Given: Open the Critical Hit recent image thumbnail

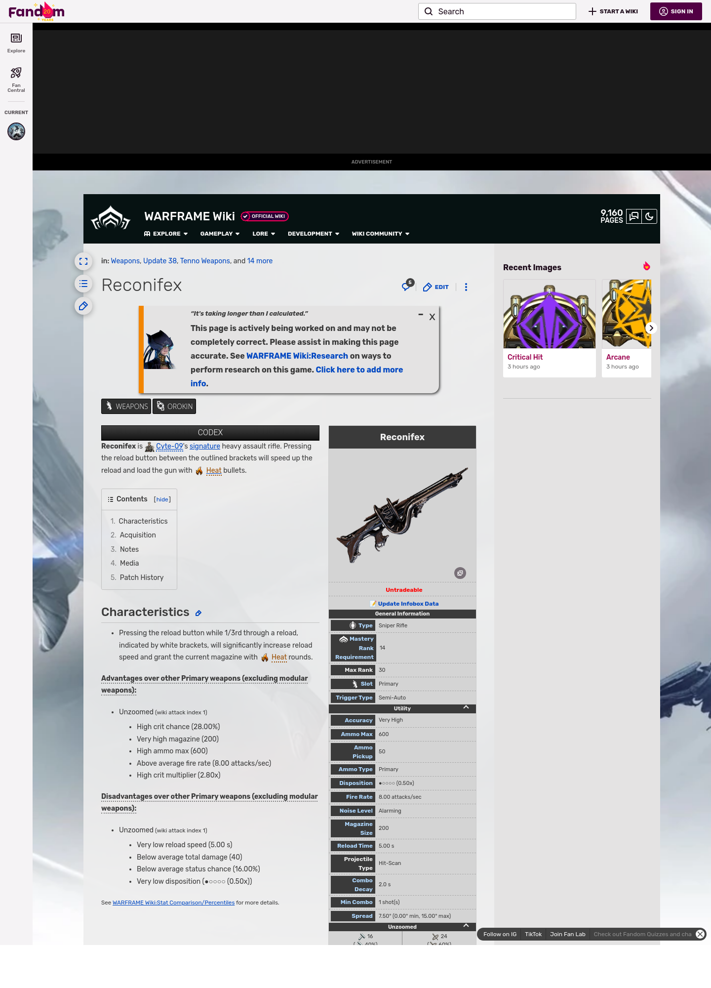Looking at the screenshot, I should 550,314.
